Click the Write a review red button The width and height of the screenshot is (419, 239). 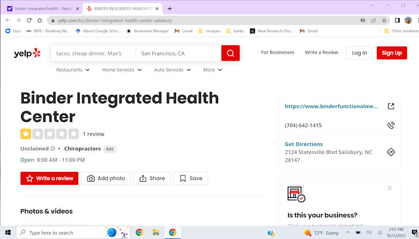(x=50, y=178)
